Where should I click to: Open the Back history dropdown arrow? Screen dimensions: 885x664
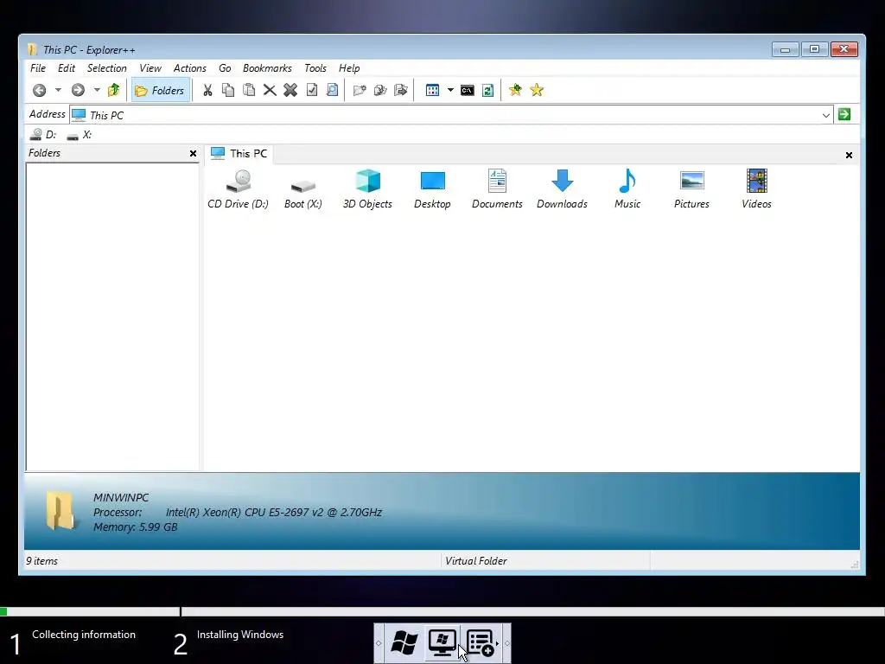point(58,90)
